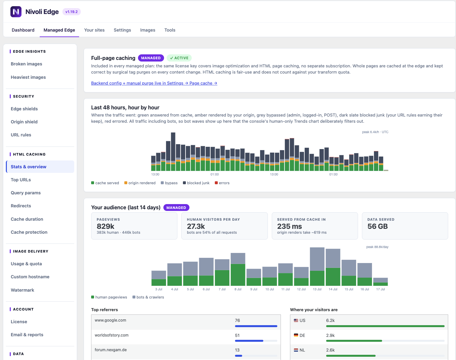This screenshot has height=360, width=456.
Task: Click the DE progress bar 2.9k
Action: click(x=385, y=341)
